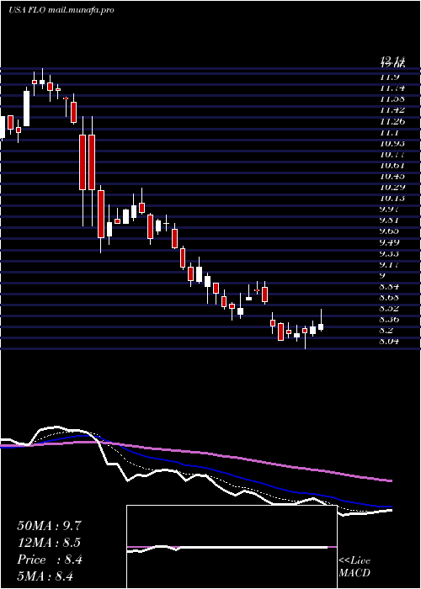This screenshot has height=589, width=421.
Task: Click the <<Live MACD label
Action: [x=354, y=567]
